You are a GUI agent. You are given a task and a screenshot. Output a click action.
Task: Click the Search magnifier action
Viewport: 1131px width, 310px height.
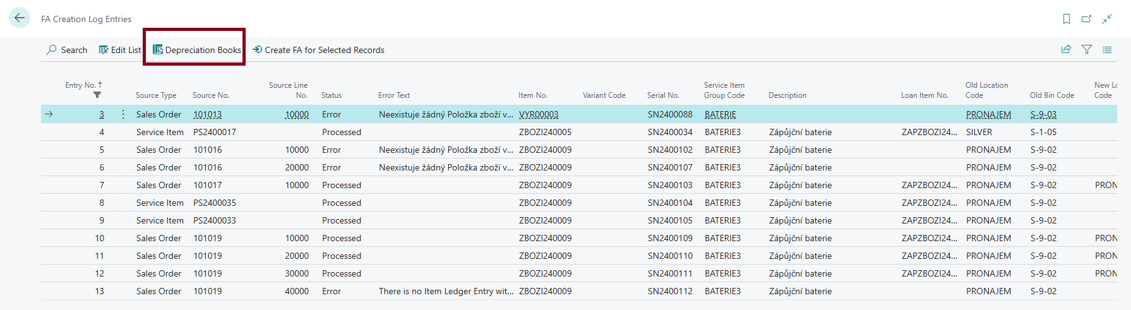coord(67,50)
